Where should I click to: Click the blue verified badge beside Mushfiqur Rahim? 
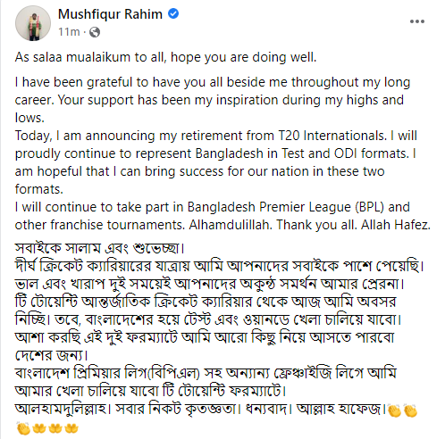tap(173, 13)
